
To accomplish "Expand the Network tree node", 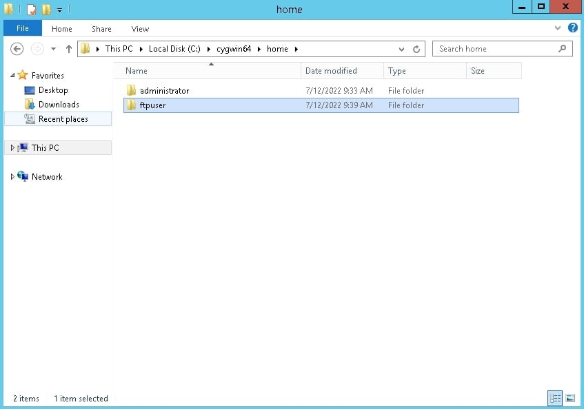I will coord(12,176).
